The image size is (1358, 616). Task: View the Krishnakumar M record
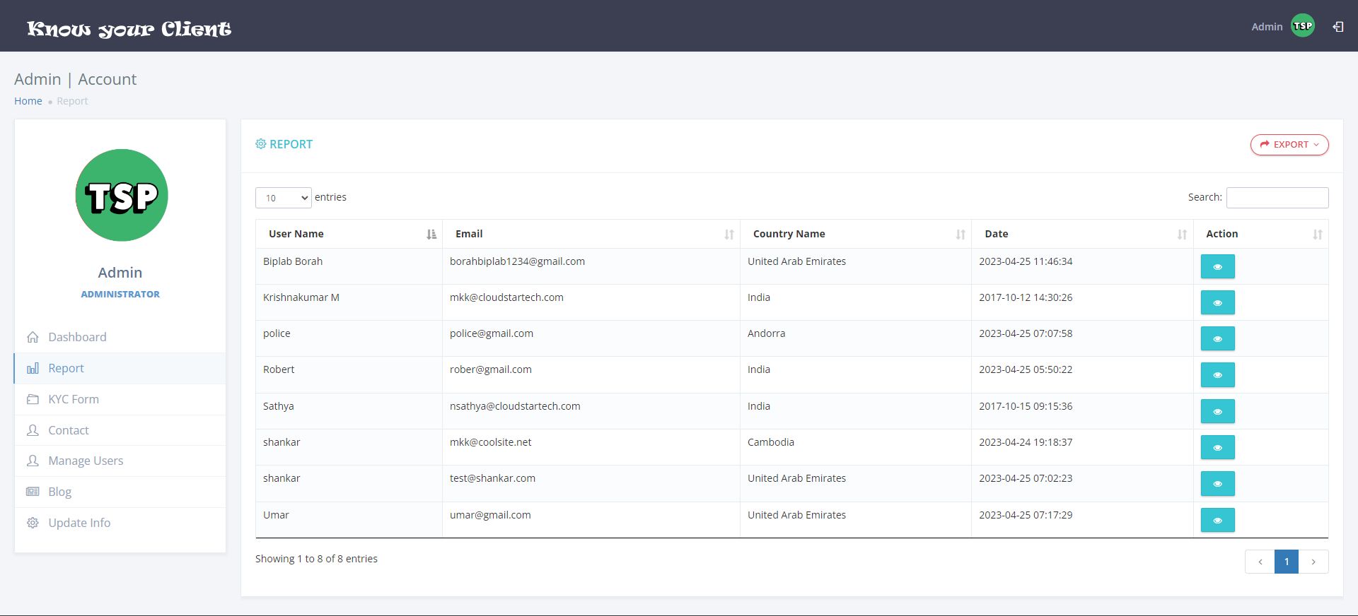(1217, 303)
